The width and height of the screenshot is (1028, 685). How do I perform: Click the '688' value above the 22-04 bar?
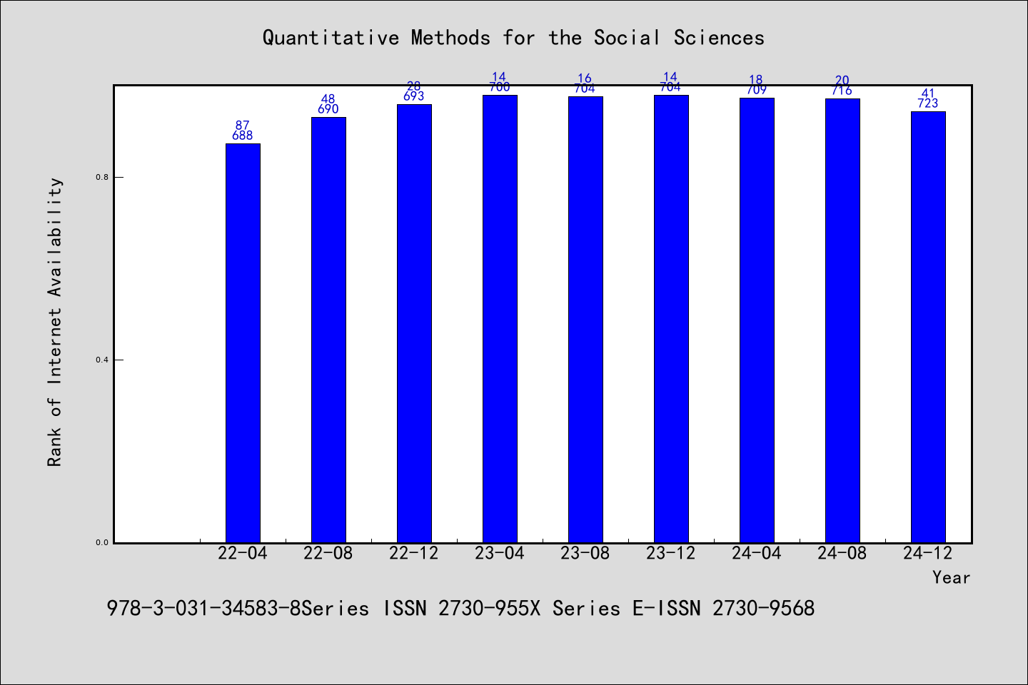pos(243,136)
